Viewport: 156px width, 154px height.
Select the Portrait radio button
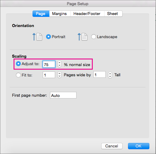click(48, 37)
